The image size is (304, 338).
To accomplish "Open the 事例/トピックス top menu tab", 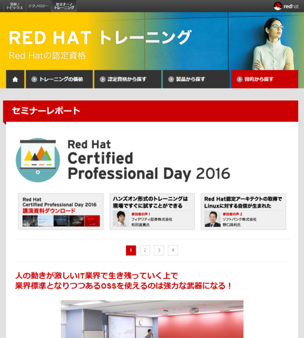I will [14, 6].
